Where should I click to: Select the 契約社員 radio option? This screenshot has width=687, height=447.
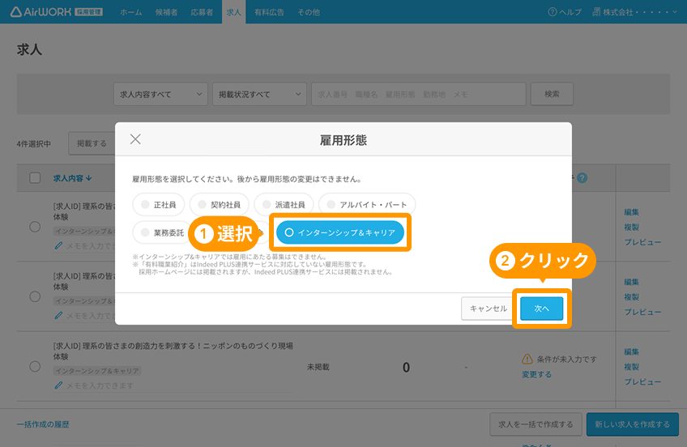pyautogui.click(x=219, y=204)
